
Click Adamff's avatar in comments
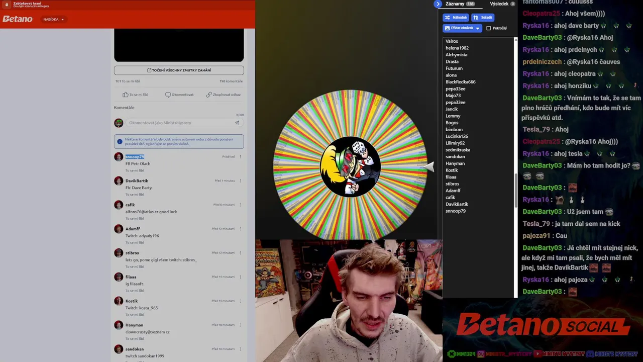point(119,229)
